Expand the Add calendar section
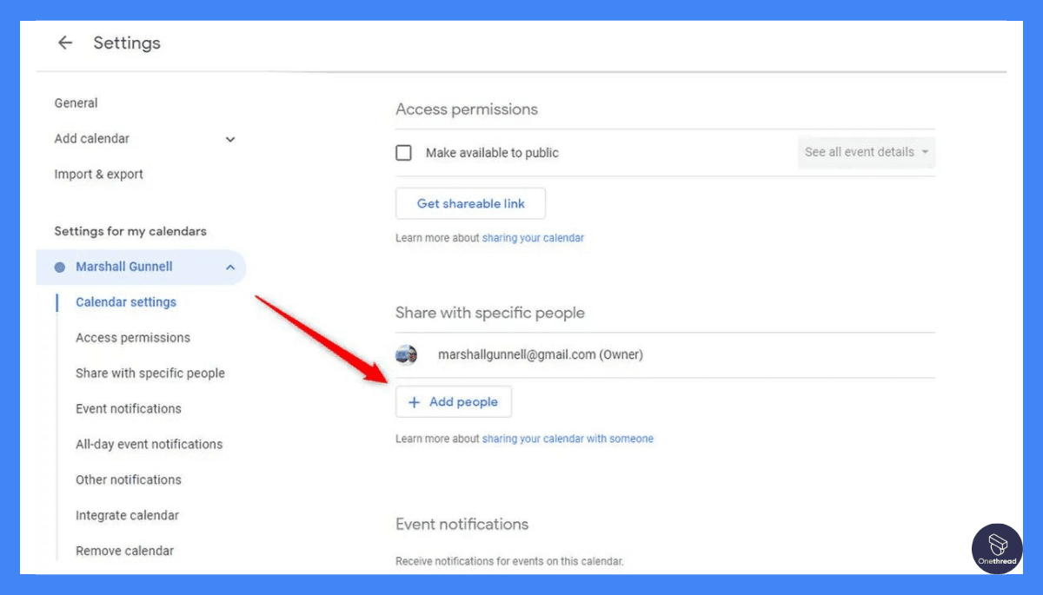 [230, 139]
